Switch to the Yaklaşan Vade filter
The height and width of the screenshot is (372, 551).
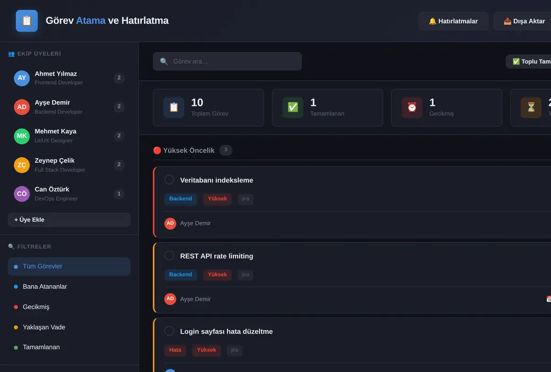[69, 327]
